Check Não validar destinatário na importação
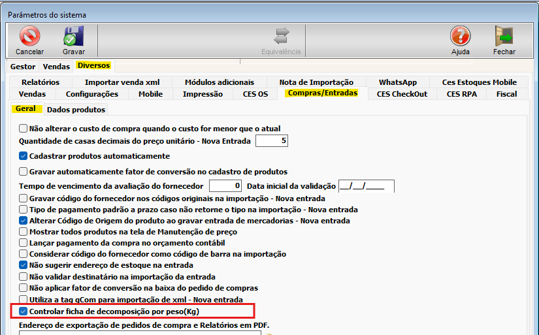 point(24,277)
